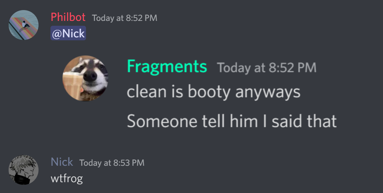
Task: Click Philbot's Today at 8:52 PM timestamp
Action: pyautogui.click(x=125, y=18)
